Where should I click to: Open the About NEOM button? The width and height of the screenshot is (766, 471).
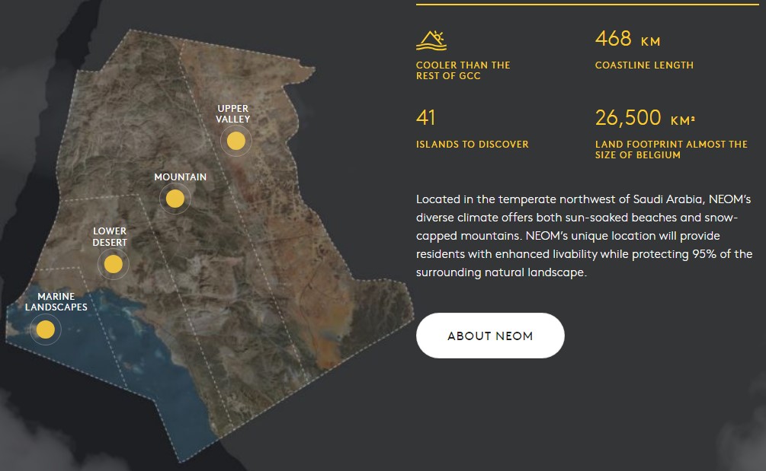tap(490, 336)
